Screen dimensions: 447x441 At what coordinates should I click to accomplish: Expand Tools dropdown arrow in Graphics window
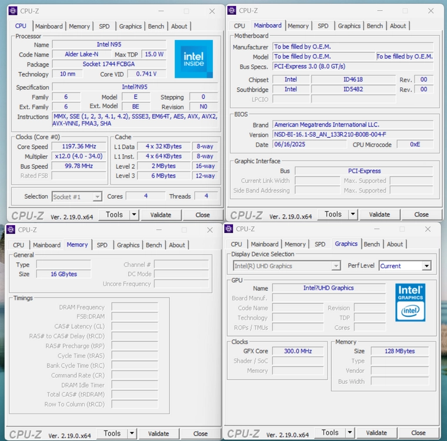(x=350, y=433)
